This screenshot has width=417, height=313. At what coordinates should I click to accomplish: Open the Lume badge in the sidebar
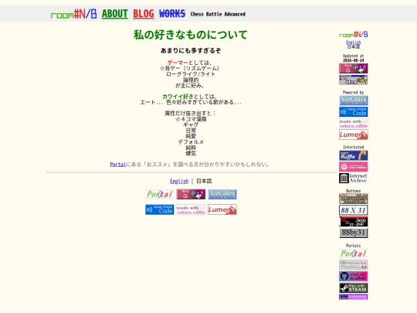tap(353, 134)
